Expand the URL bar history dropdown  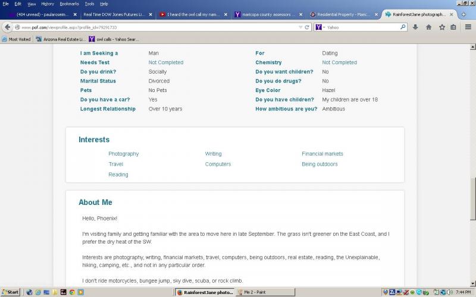pyautogui.click(x=299, y=27)
